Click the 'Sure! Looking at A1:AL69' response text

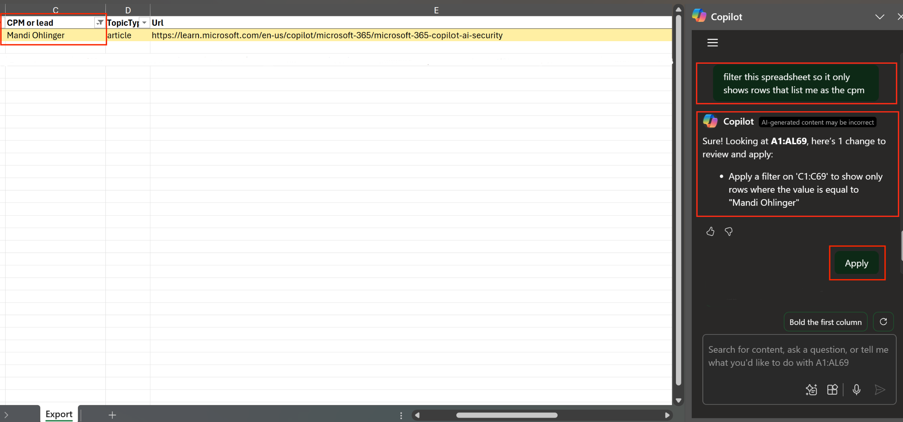794,148
